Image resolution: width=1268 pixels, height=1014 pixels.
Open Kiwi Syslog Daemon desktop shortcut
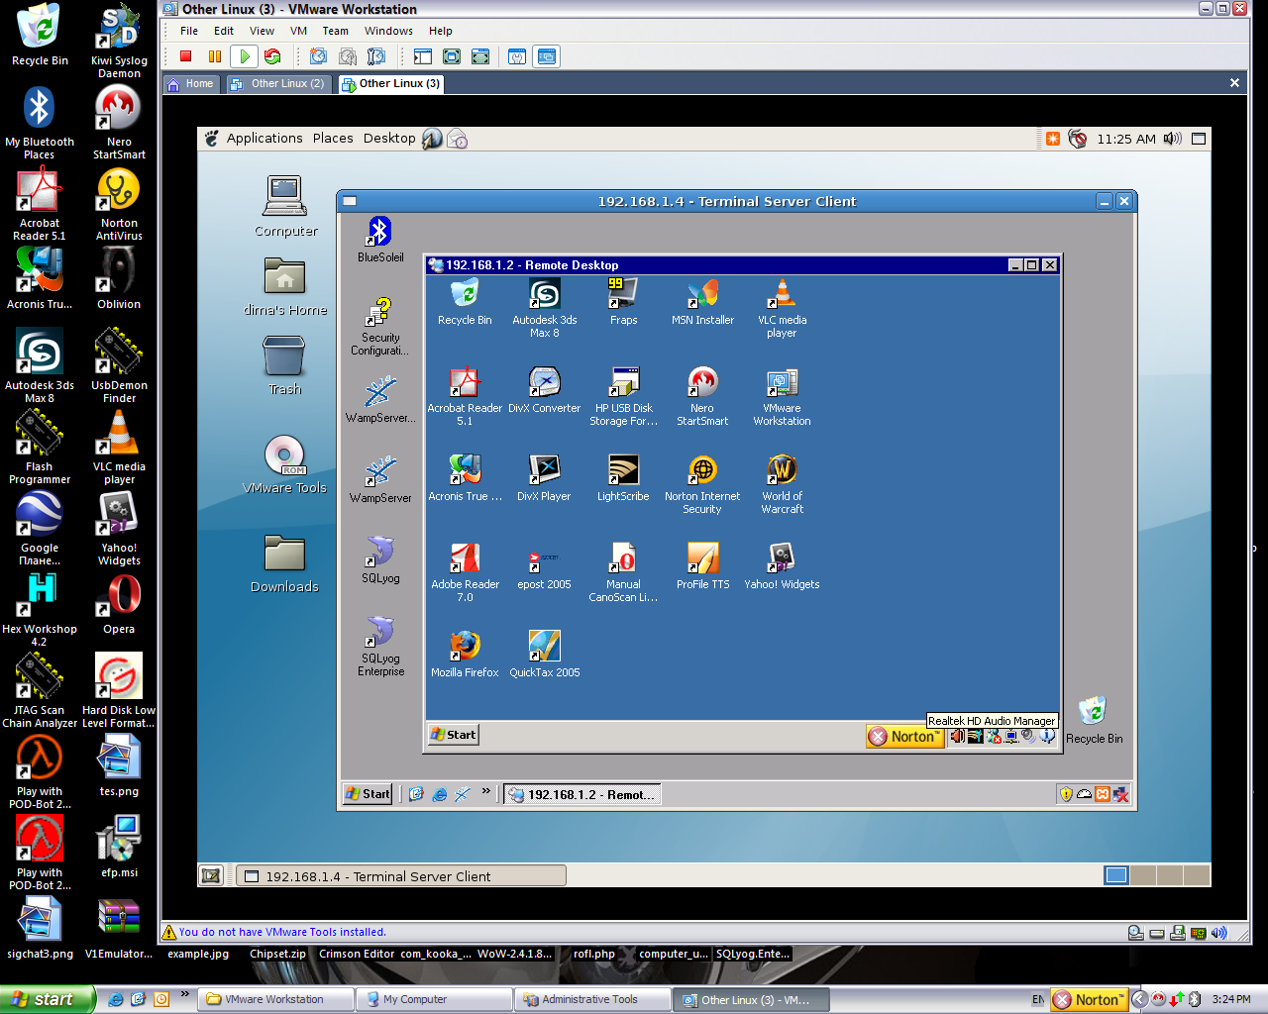(119, 41)
